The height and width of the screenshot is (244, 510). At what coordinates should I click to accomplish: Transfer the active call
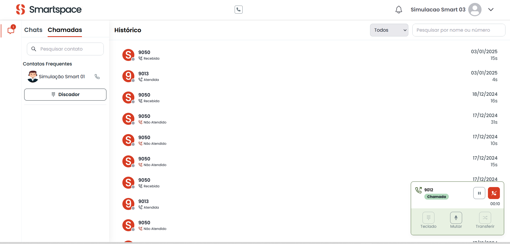point(485,218)
